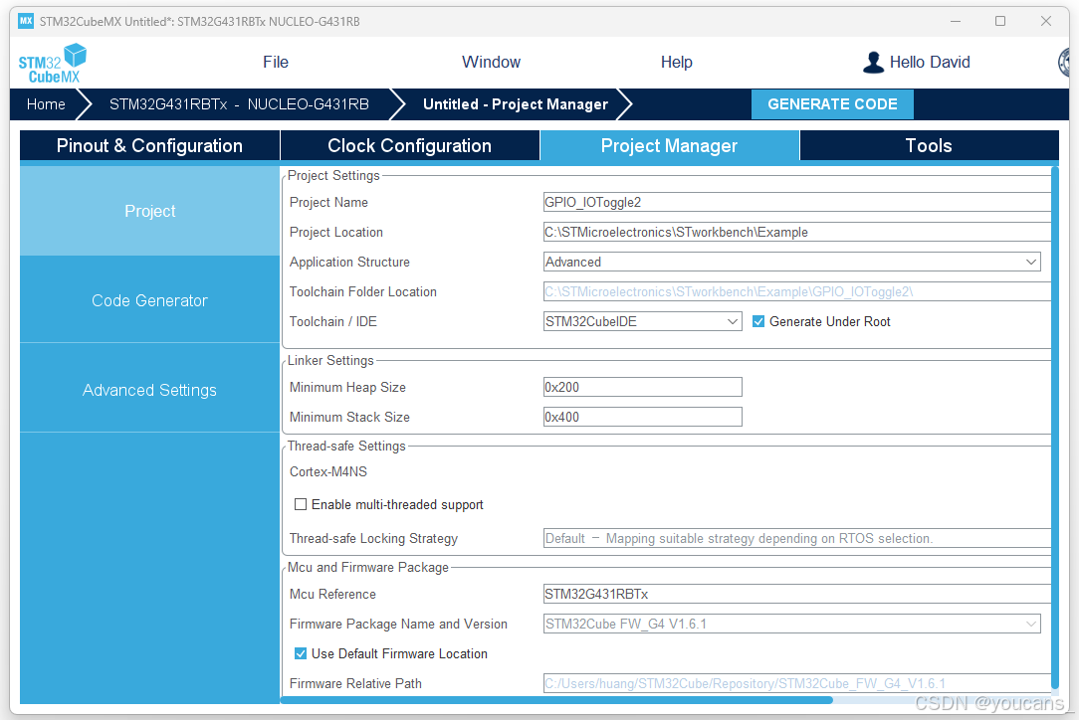
Task: Switch to Clock Configuration tab
Action: pyautogui.click(x=409, y=146)
